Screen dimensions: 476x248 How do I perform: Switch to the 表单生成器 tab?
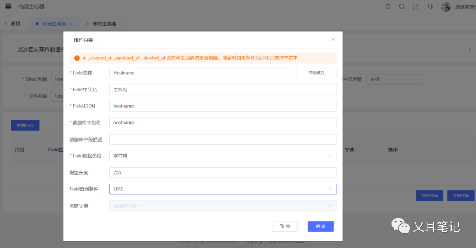click(x=104, y=24)
